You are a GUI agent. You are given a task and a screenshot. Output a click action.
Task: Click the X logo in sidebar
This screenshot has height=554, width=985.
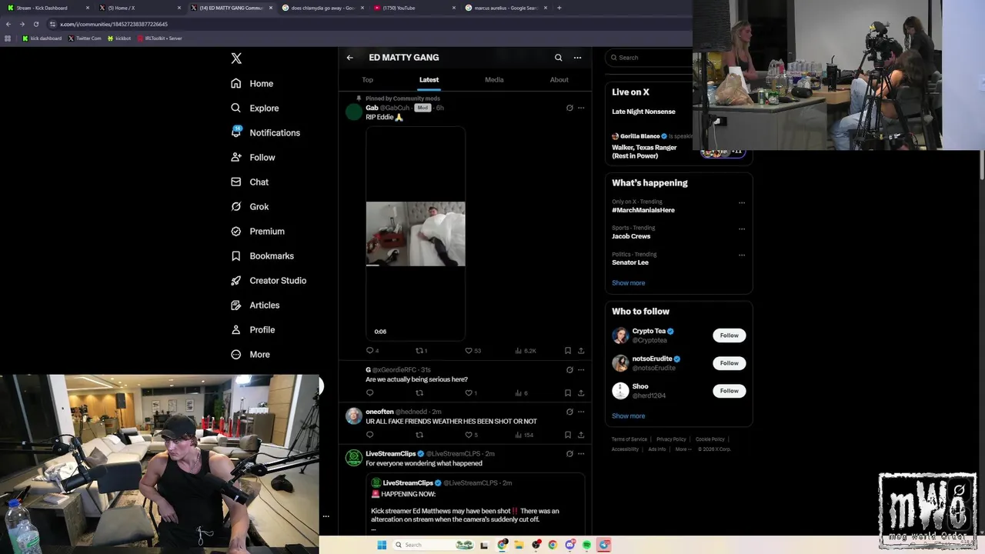click(236, 58)
